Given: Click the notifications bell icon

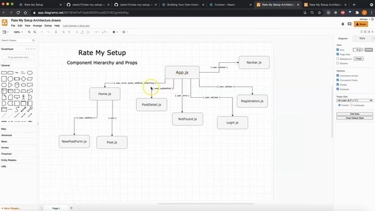Looking at the screenshot, I should 343,24.
